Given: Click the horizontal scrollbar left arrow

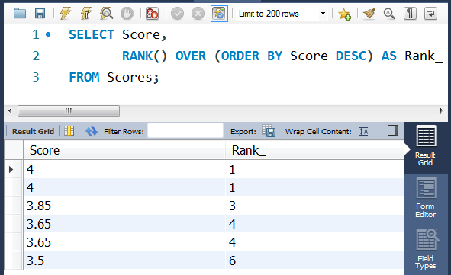Looking at the screenshot, I should click(10, 110).
